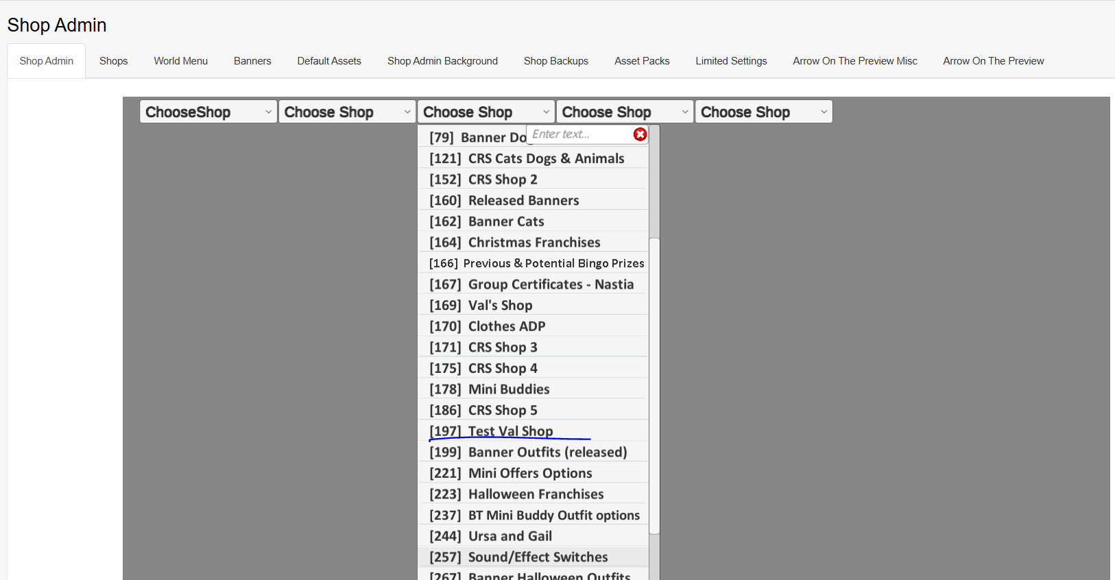The width and height of the screenshot is (1115, 580).
Task: Select [169] Val's Shop
Action: click(533, 305)
